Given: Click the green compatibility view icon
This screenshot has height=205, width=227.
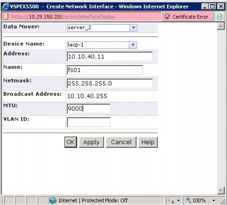Looking at the screenshot, I should 220,16.
